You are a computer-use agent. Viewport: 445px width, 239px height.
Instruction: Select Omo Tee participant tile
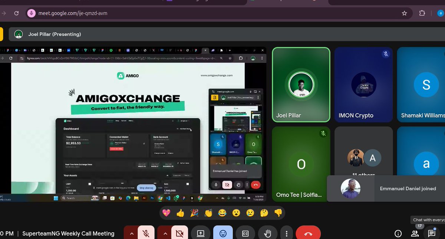click(x=301, y=164)
